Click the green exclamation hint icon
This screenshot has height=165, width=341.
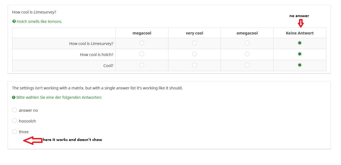click(14, 97)
